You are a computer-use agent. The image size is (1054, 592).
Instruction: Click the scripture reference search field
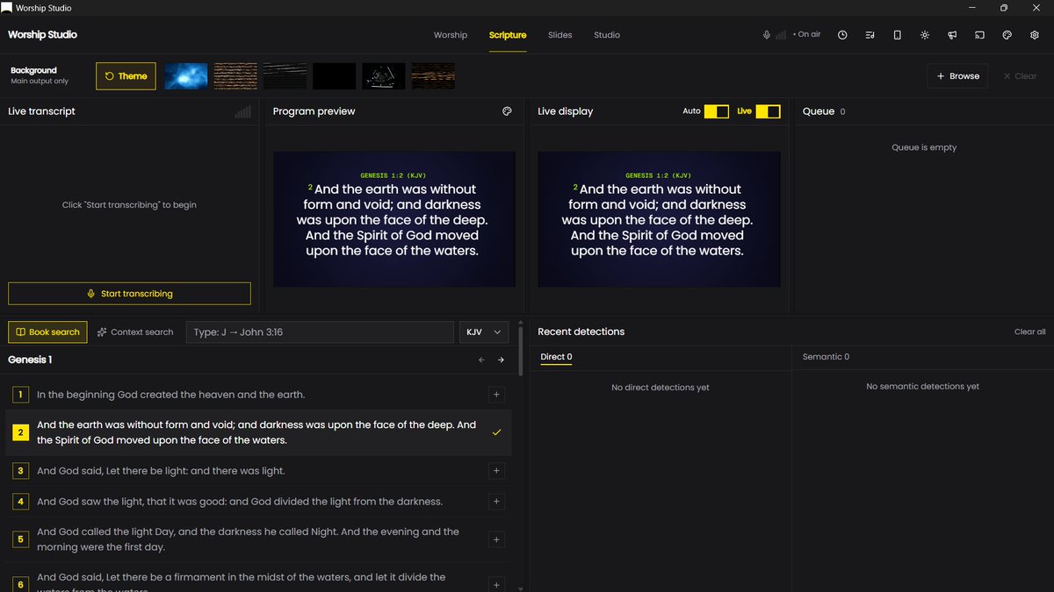[320, 332]
